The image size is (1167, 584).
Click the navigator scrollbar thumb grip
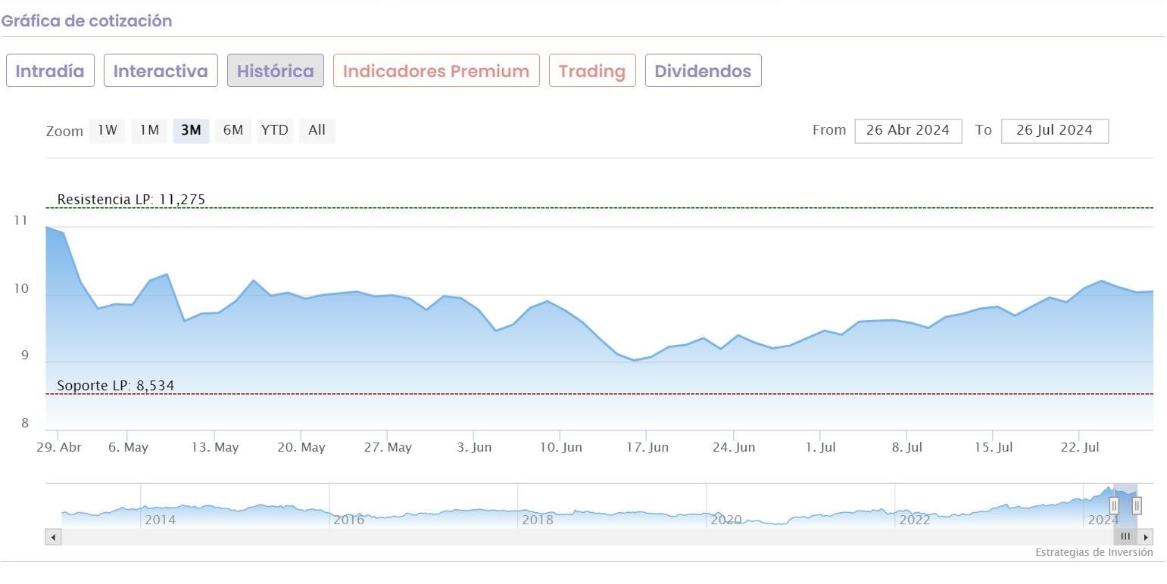(1125, 537)
